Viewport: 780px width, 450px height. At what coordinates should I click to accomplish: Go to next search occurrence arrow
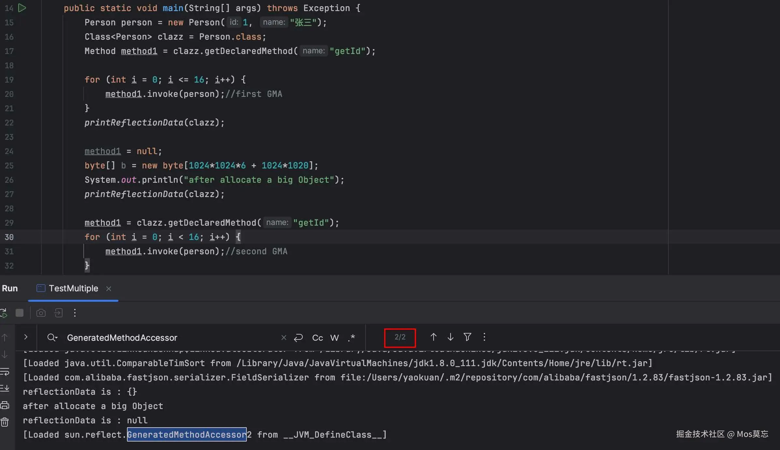coord(451,337)
